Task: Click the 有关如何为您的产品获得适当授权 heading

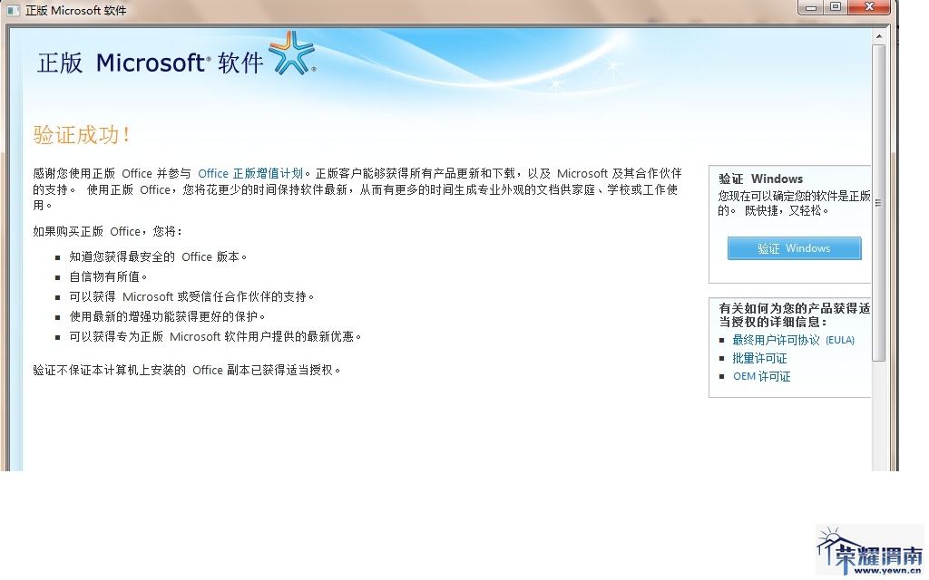Action: click(x=794, y=314)
